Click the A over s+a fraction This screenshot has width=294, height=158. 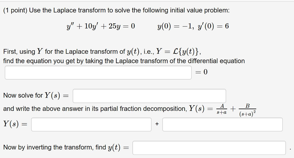[222, 109]
